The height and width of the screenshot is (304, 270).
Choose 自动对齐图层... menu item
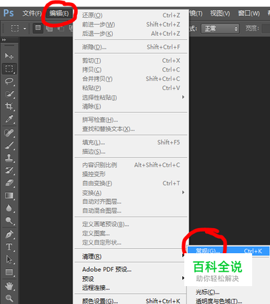(x=131, y=202)
